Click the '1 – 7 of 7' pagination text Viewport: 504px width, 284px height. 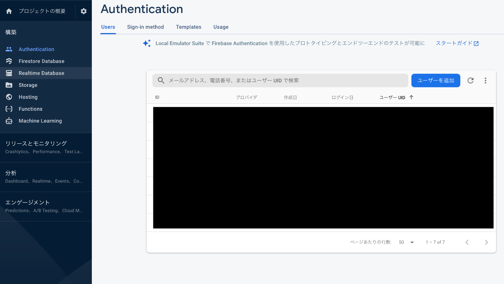(x=435, y=242)
